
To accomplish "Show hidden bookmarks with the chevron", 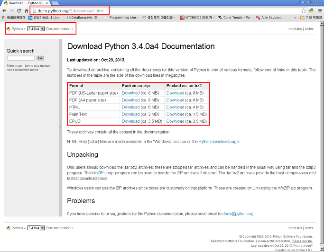I will pyautogui.click(x=295, y=18).
